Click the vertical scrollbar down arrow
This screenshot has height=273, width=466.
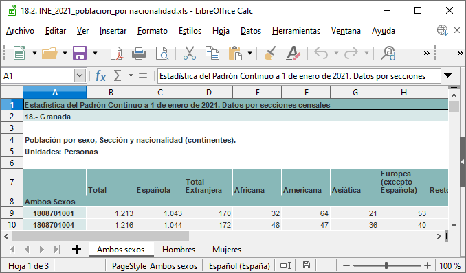454,225
